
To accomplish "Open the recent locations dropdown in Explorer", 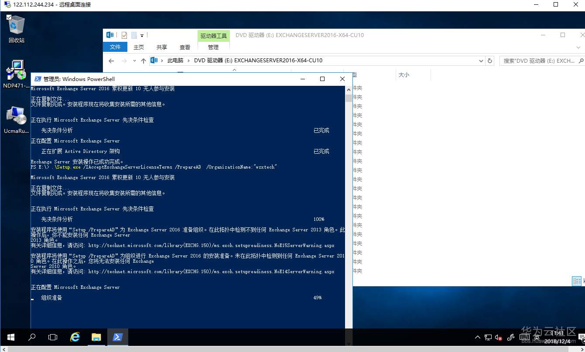I will (134, 61).
